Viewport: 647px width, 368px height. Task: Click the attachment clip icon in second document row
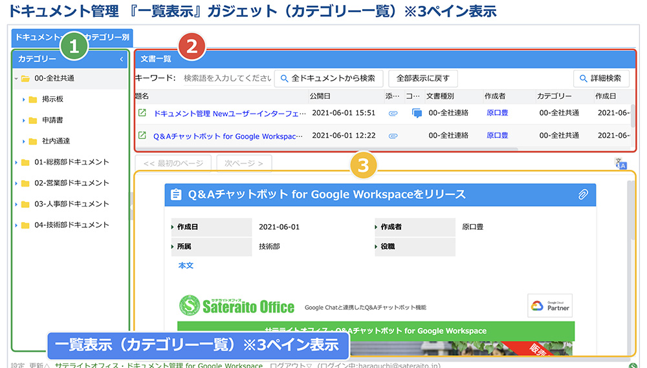pos(393,136)
